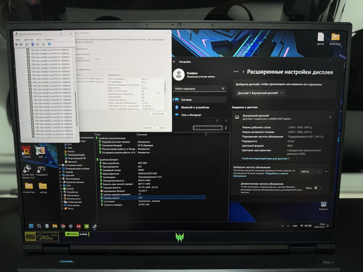
Task: Open Chrome from the taskbar
Action: point(63,226)
